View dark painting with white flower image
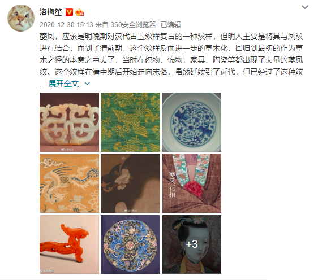 click(130, 183)
